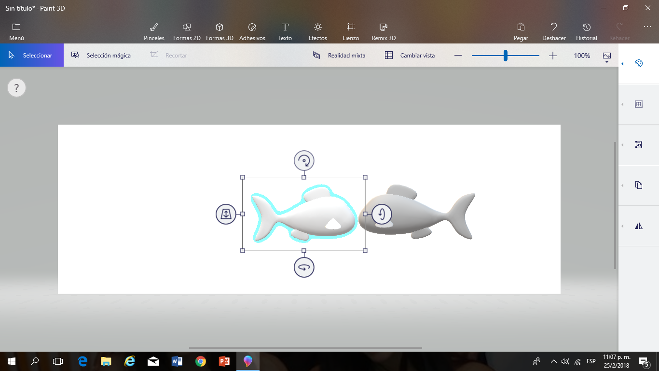
Task: Choose Selección mágica tool
Action: coord(101,56)
